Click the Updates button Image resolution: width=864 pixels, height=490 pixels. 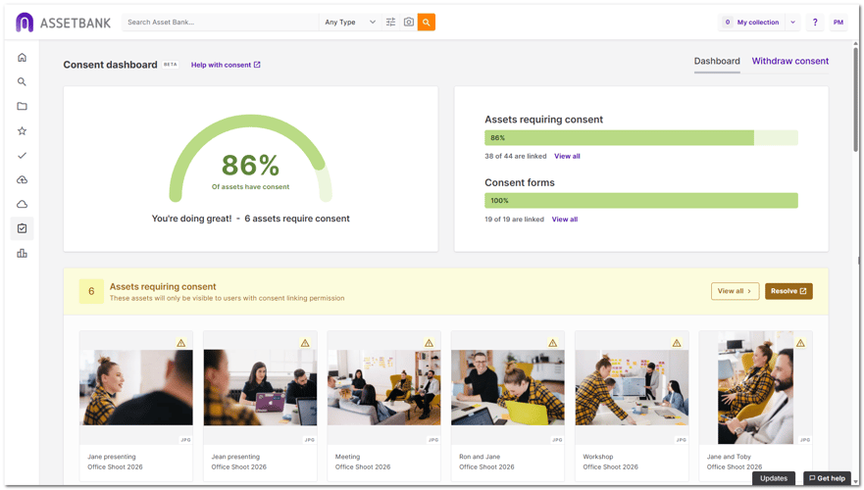click(774, 478)
